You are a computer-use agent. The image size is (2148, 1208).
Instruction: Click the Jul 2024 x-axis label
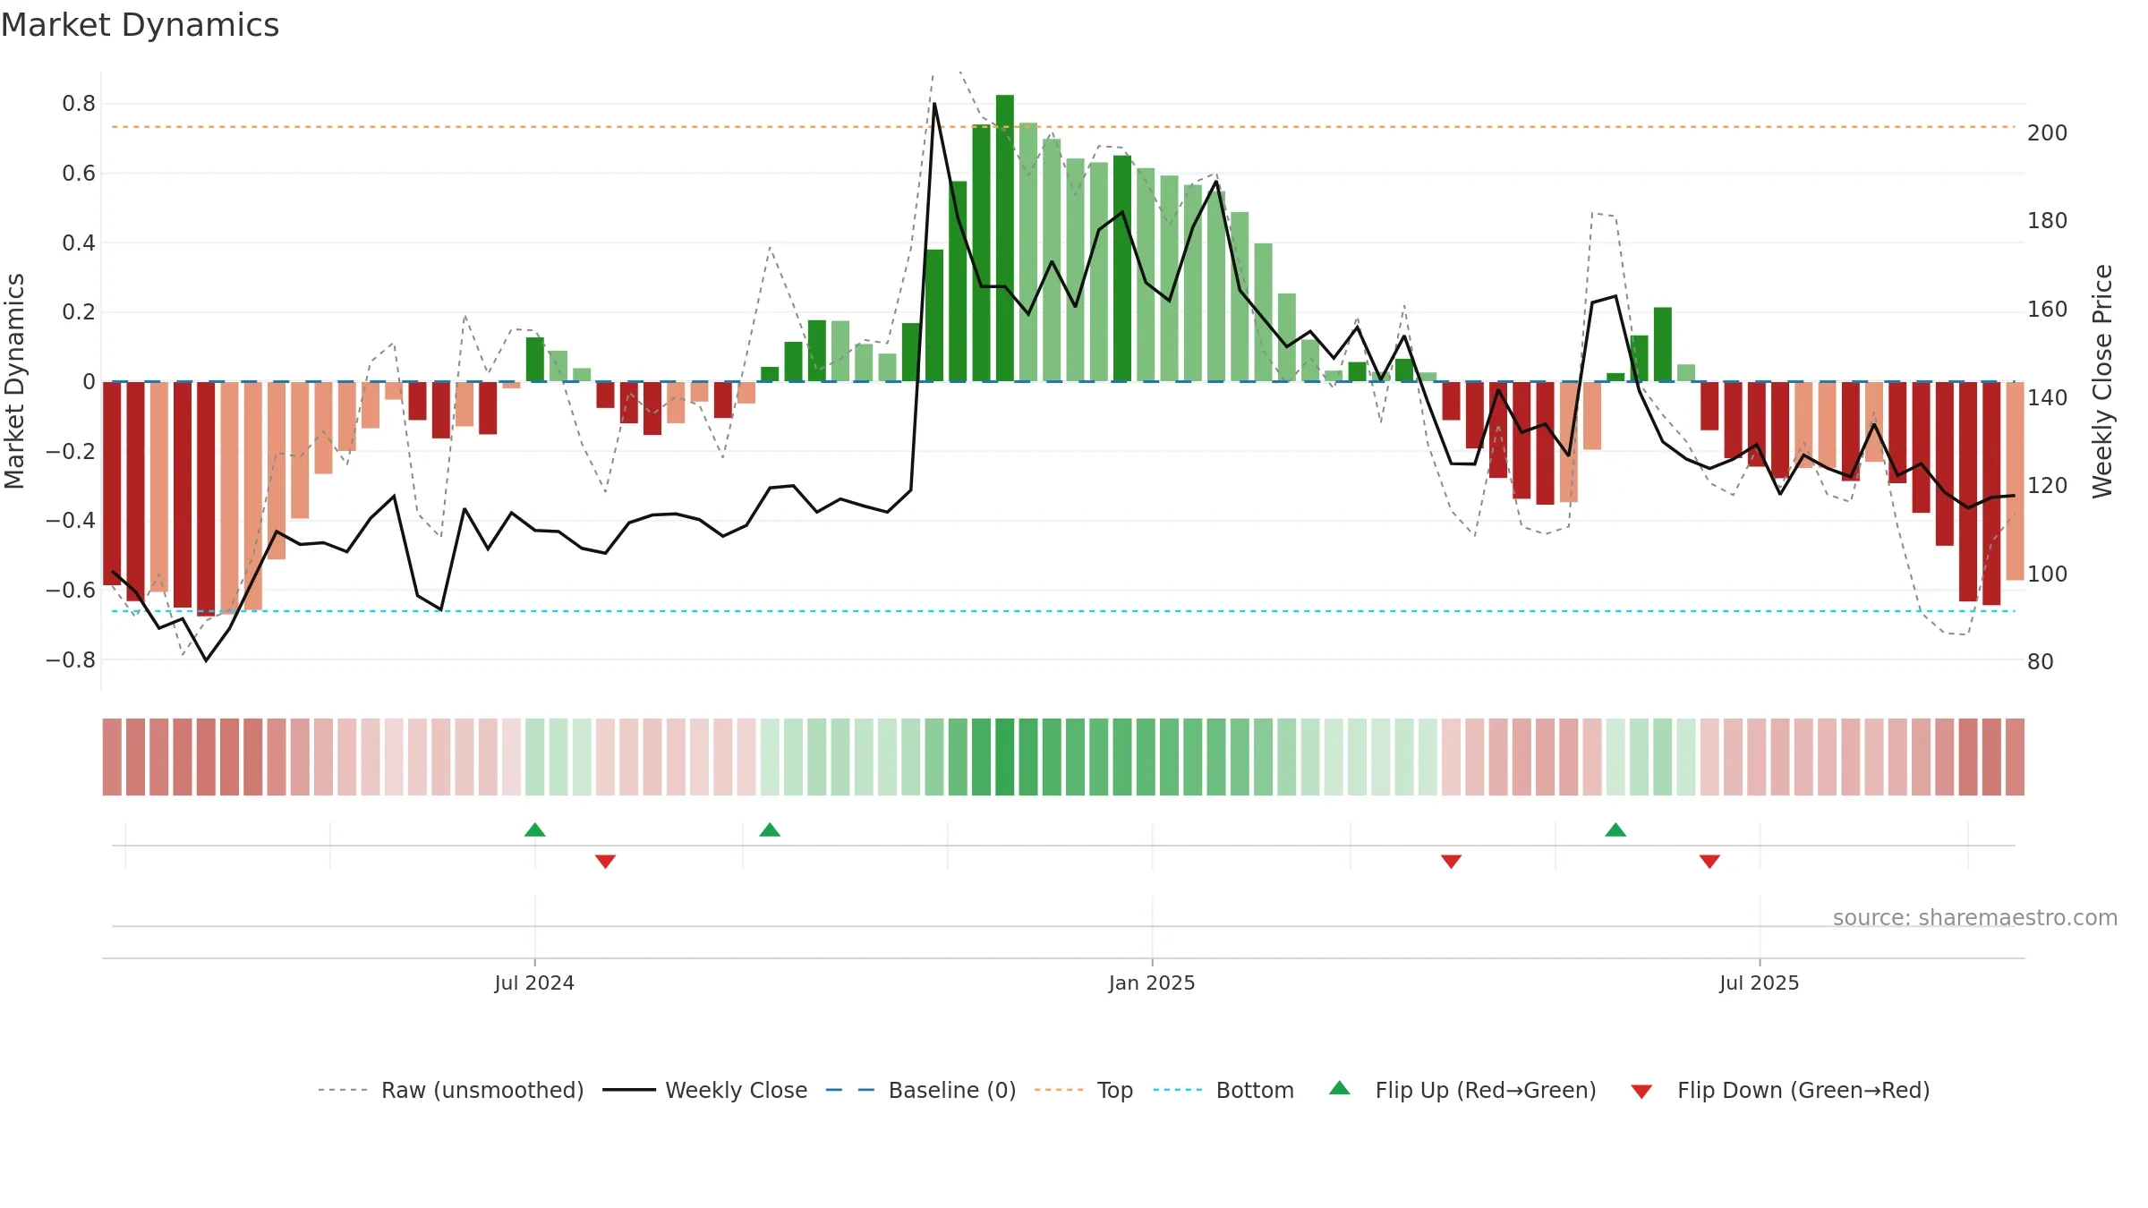[534, 983]
